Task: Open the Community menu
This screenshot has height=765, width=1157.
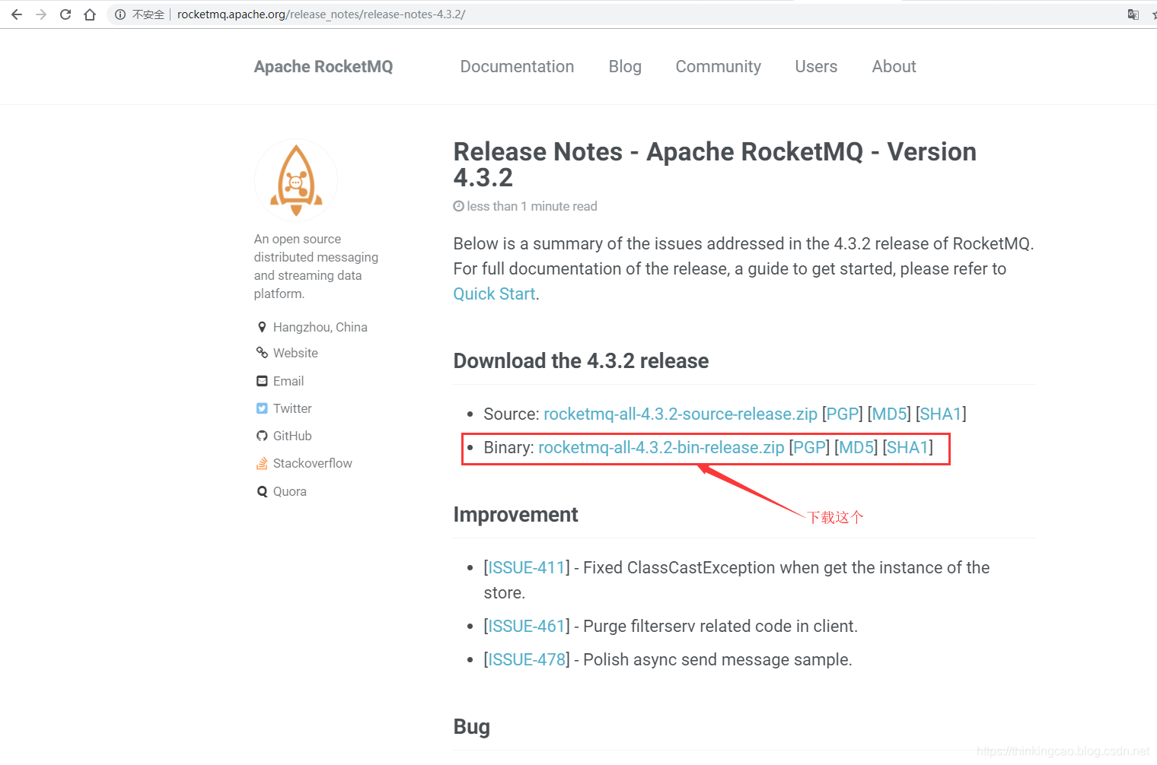Action: pos(718,67)
